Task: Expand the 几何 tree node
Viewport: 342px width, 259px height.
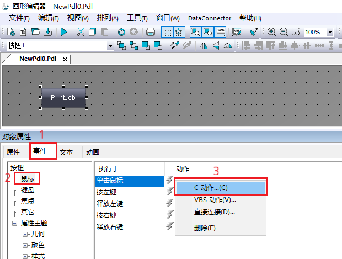Action: (25, 234)
